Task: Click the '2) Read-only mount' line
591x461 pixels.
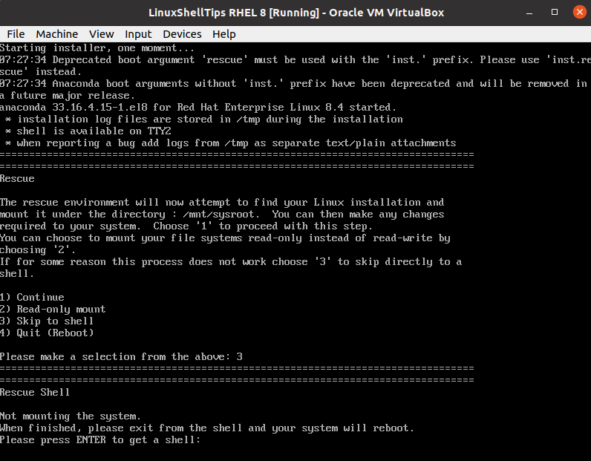Action: point(53,309)
